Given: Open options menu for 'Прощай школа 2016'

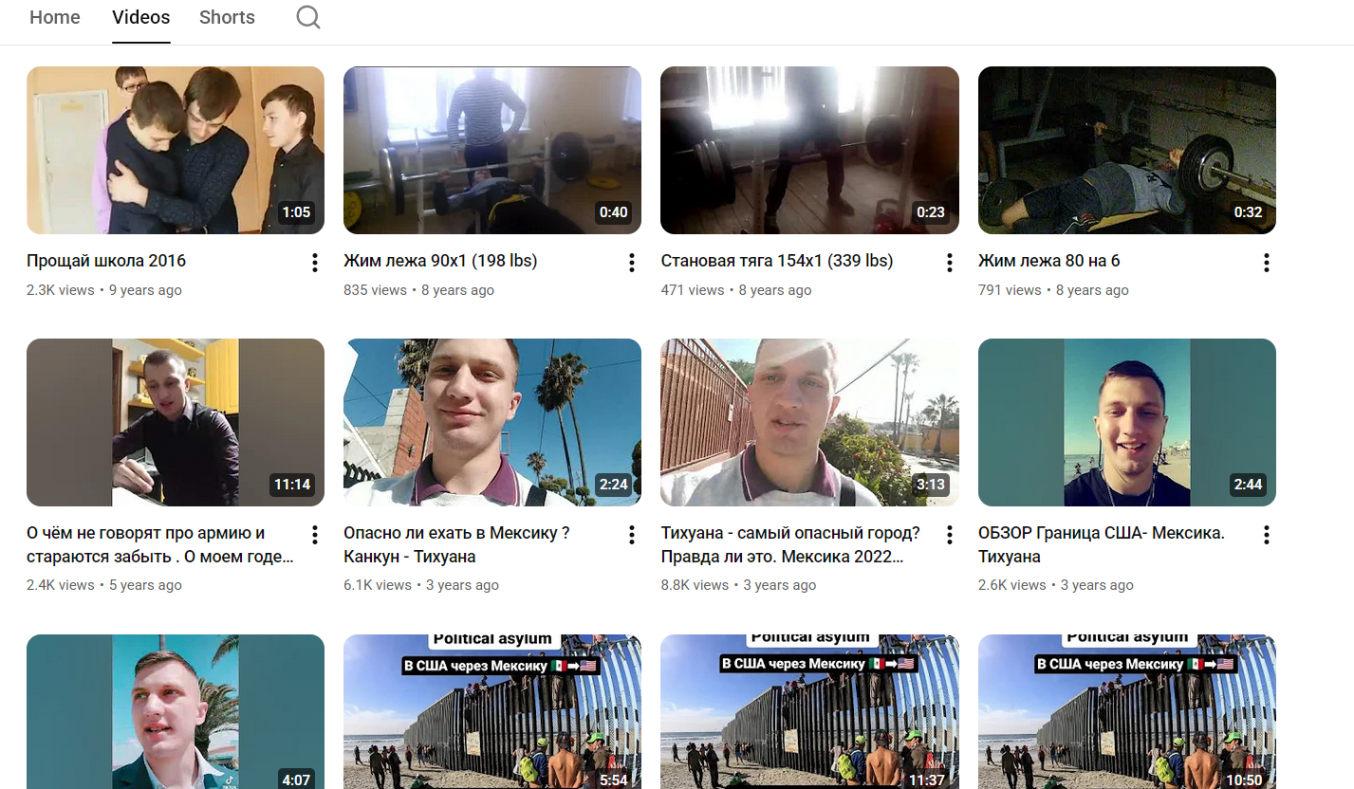Looking at the screenshot, I should (315, 263).
